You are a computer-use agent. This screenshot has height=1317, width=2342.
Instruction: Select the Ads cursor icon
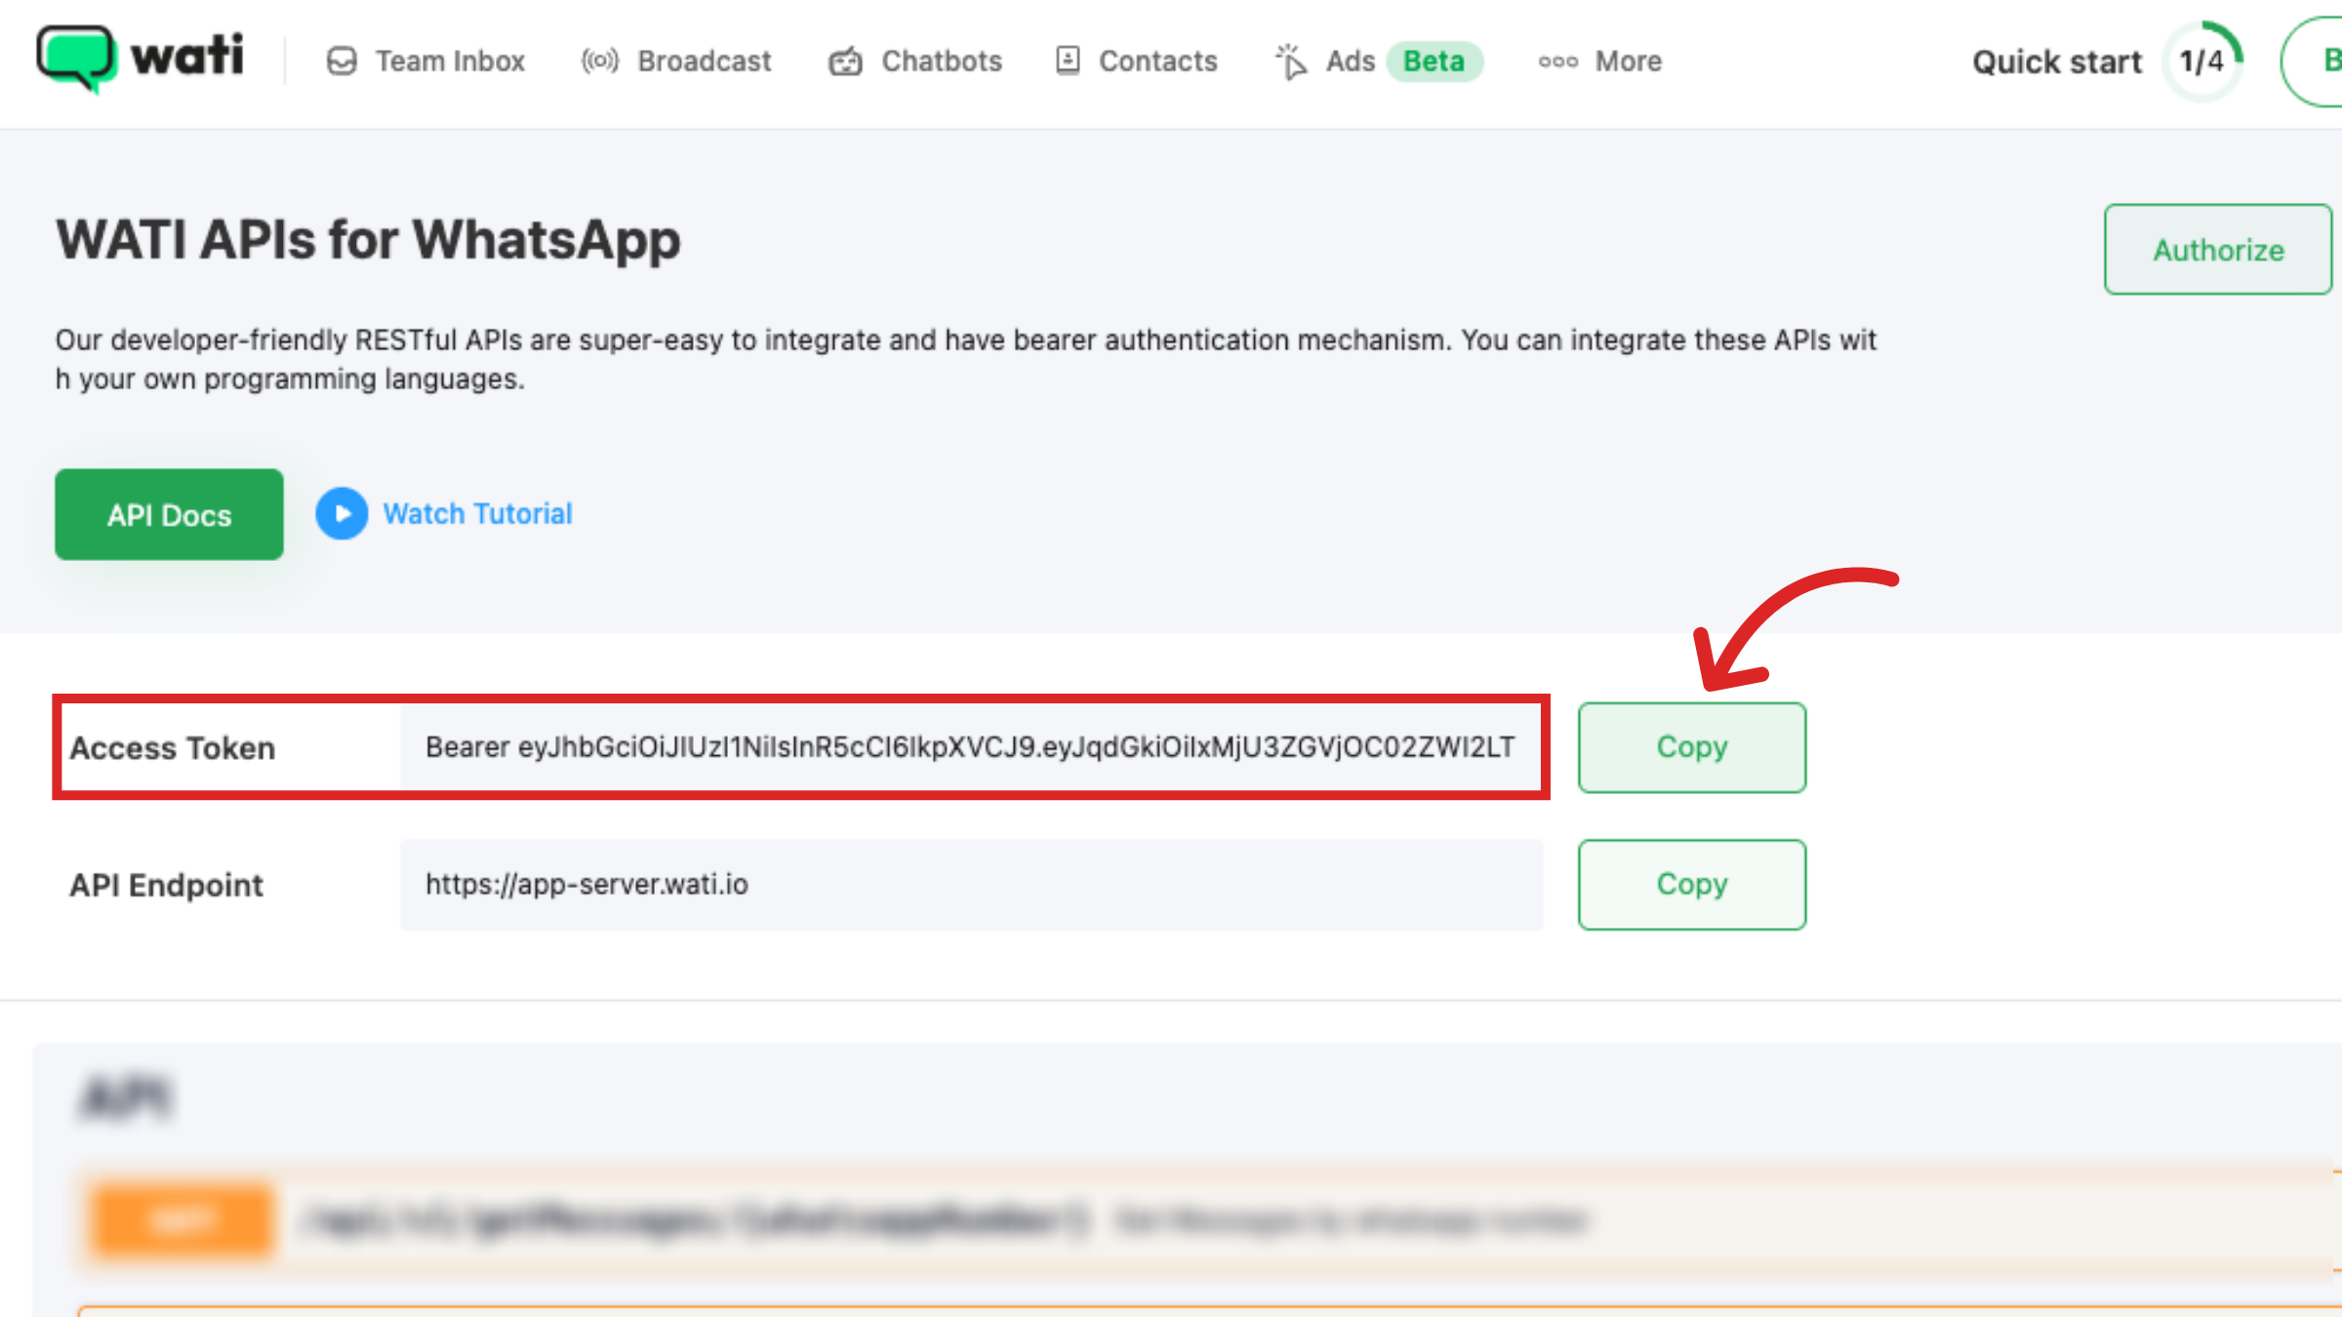point(1290,60)
